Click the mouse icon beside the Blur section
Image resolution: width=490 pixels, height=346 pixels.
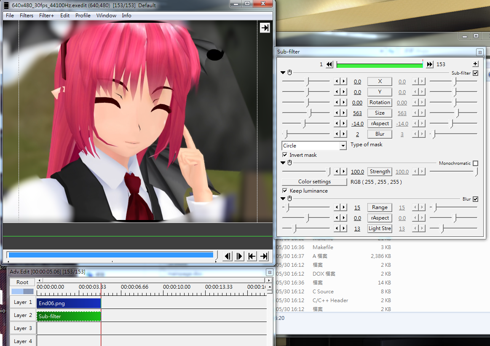pos(290,198)
